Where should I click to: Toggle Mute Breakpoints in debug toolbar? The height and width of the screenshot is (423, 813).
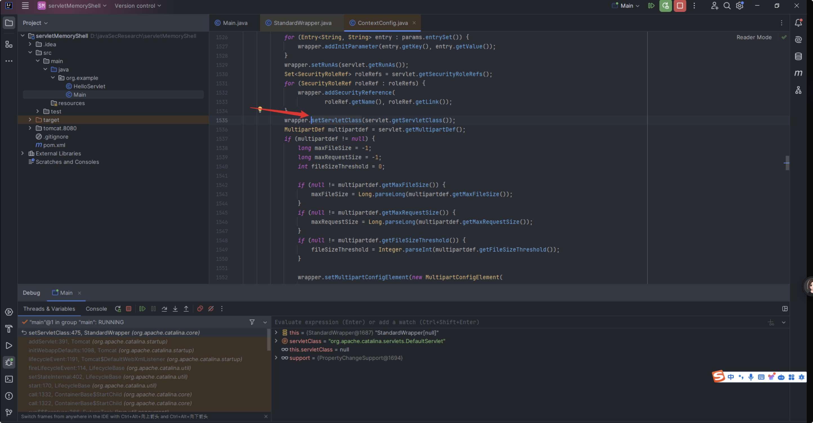(211, 309)
